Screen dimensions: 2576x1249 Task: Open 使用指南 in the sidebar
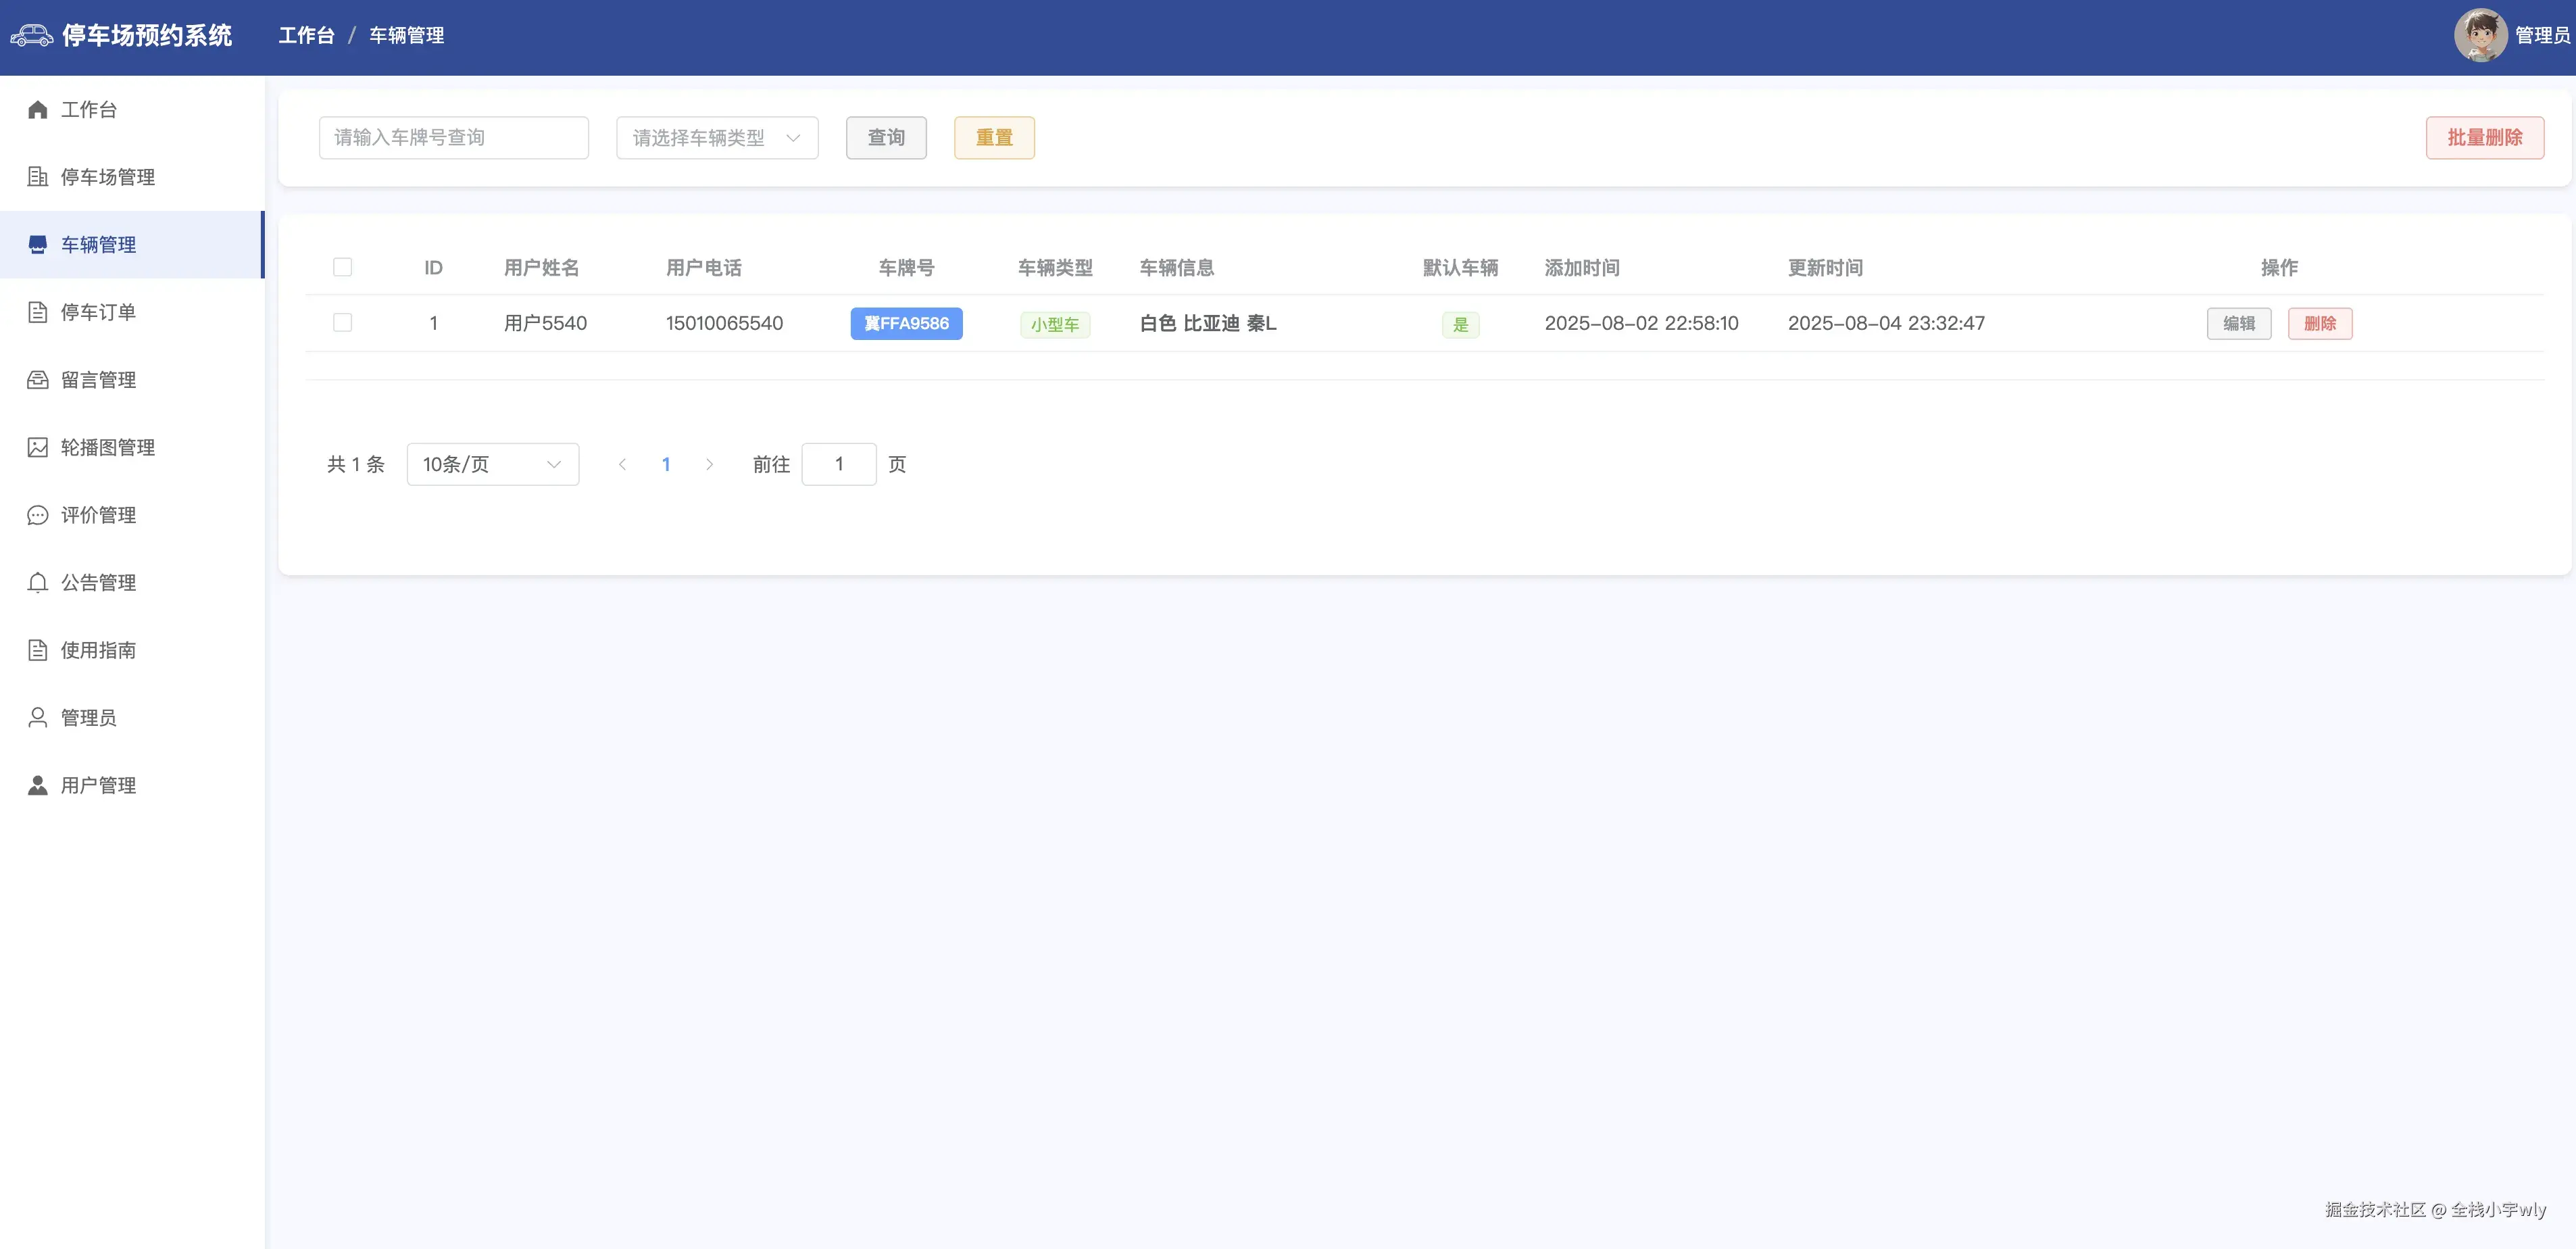(x=98, y=650)
